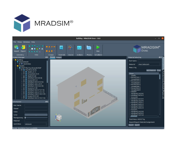177x141 pixels.
Task: Open the Windows menu
Action: [27, 42]
